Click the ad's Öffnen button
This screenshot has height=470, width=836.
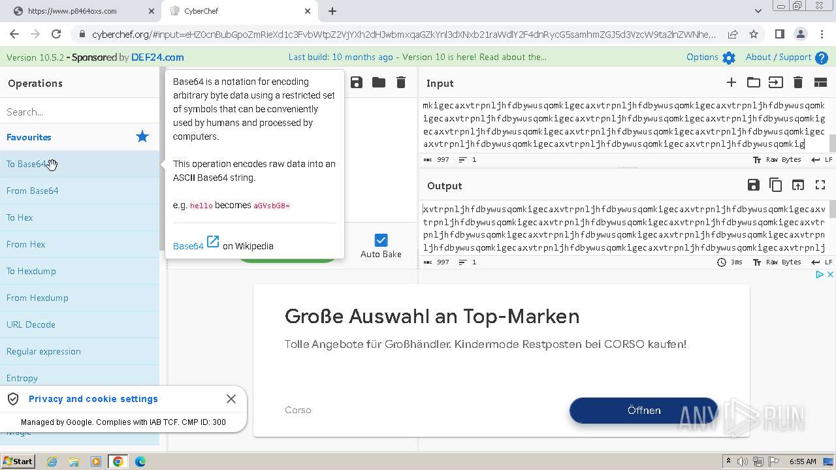coord(644,411)
